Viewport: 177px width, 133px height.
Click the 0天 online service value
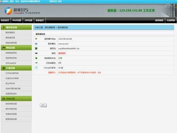[x=60, y=63]
